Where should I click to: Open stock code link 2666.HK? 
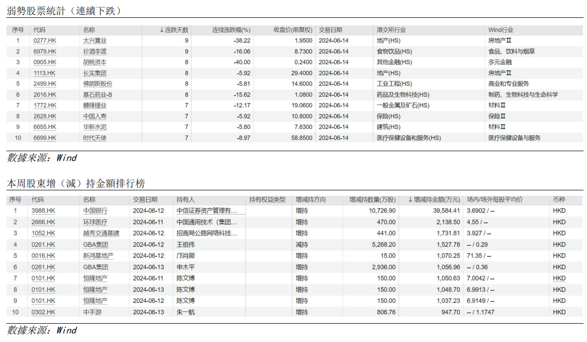(43, 222)
